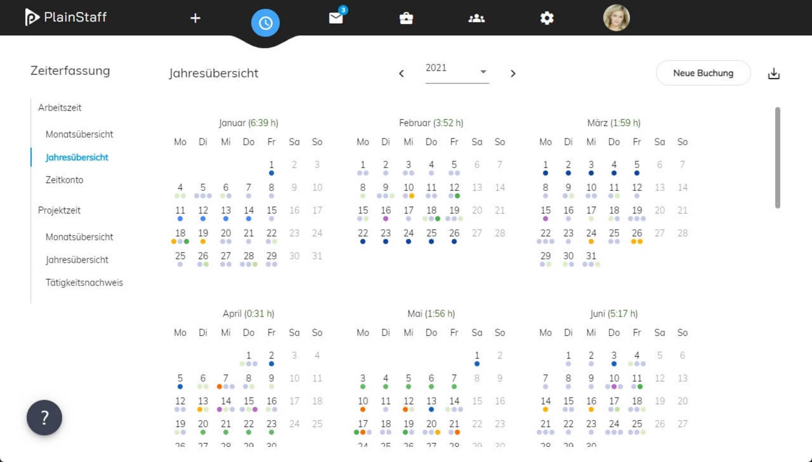Image resolution: width=812 pixels, height=462 pixels.
Task: Click the vertical scrollbar on right
Action: point(777,158)
